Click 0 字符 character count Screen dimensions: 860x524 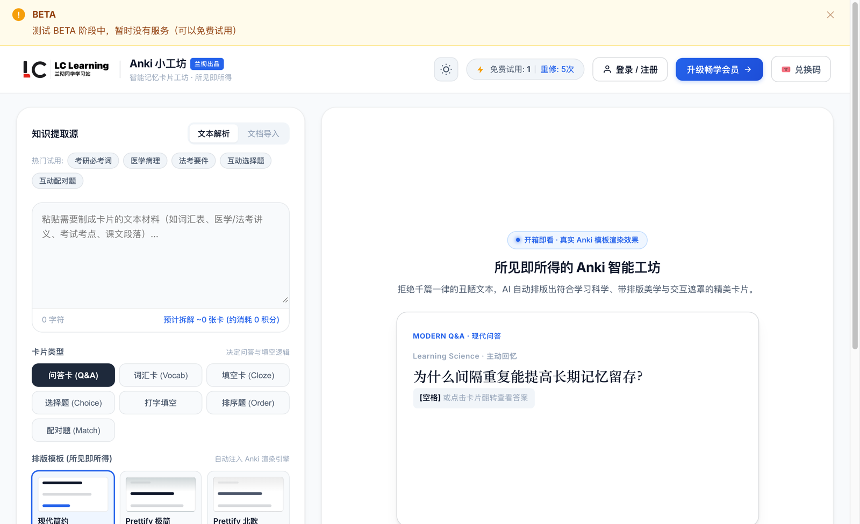click(x=53, y=320)
